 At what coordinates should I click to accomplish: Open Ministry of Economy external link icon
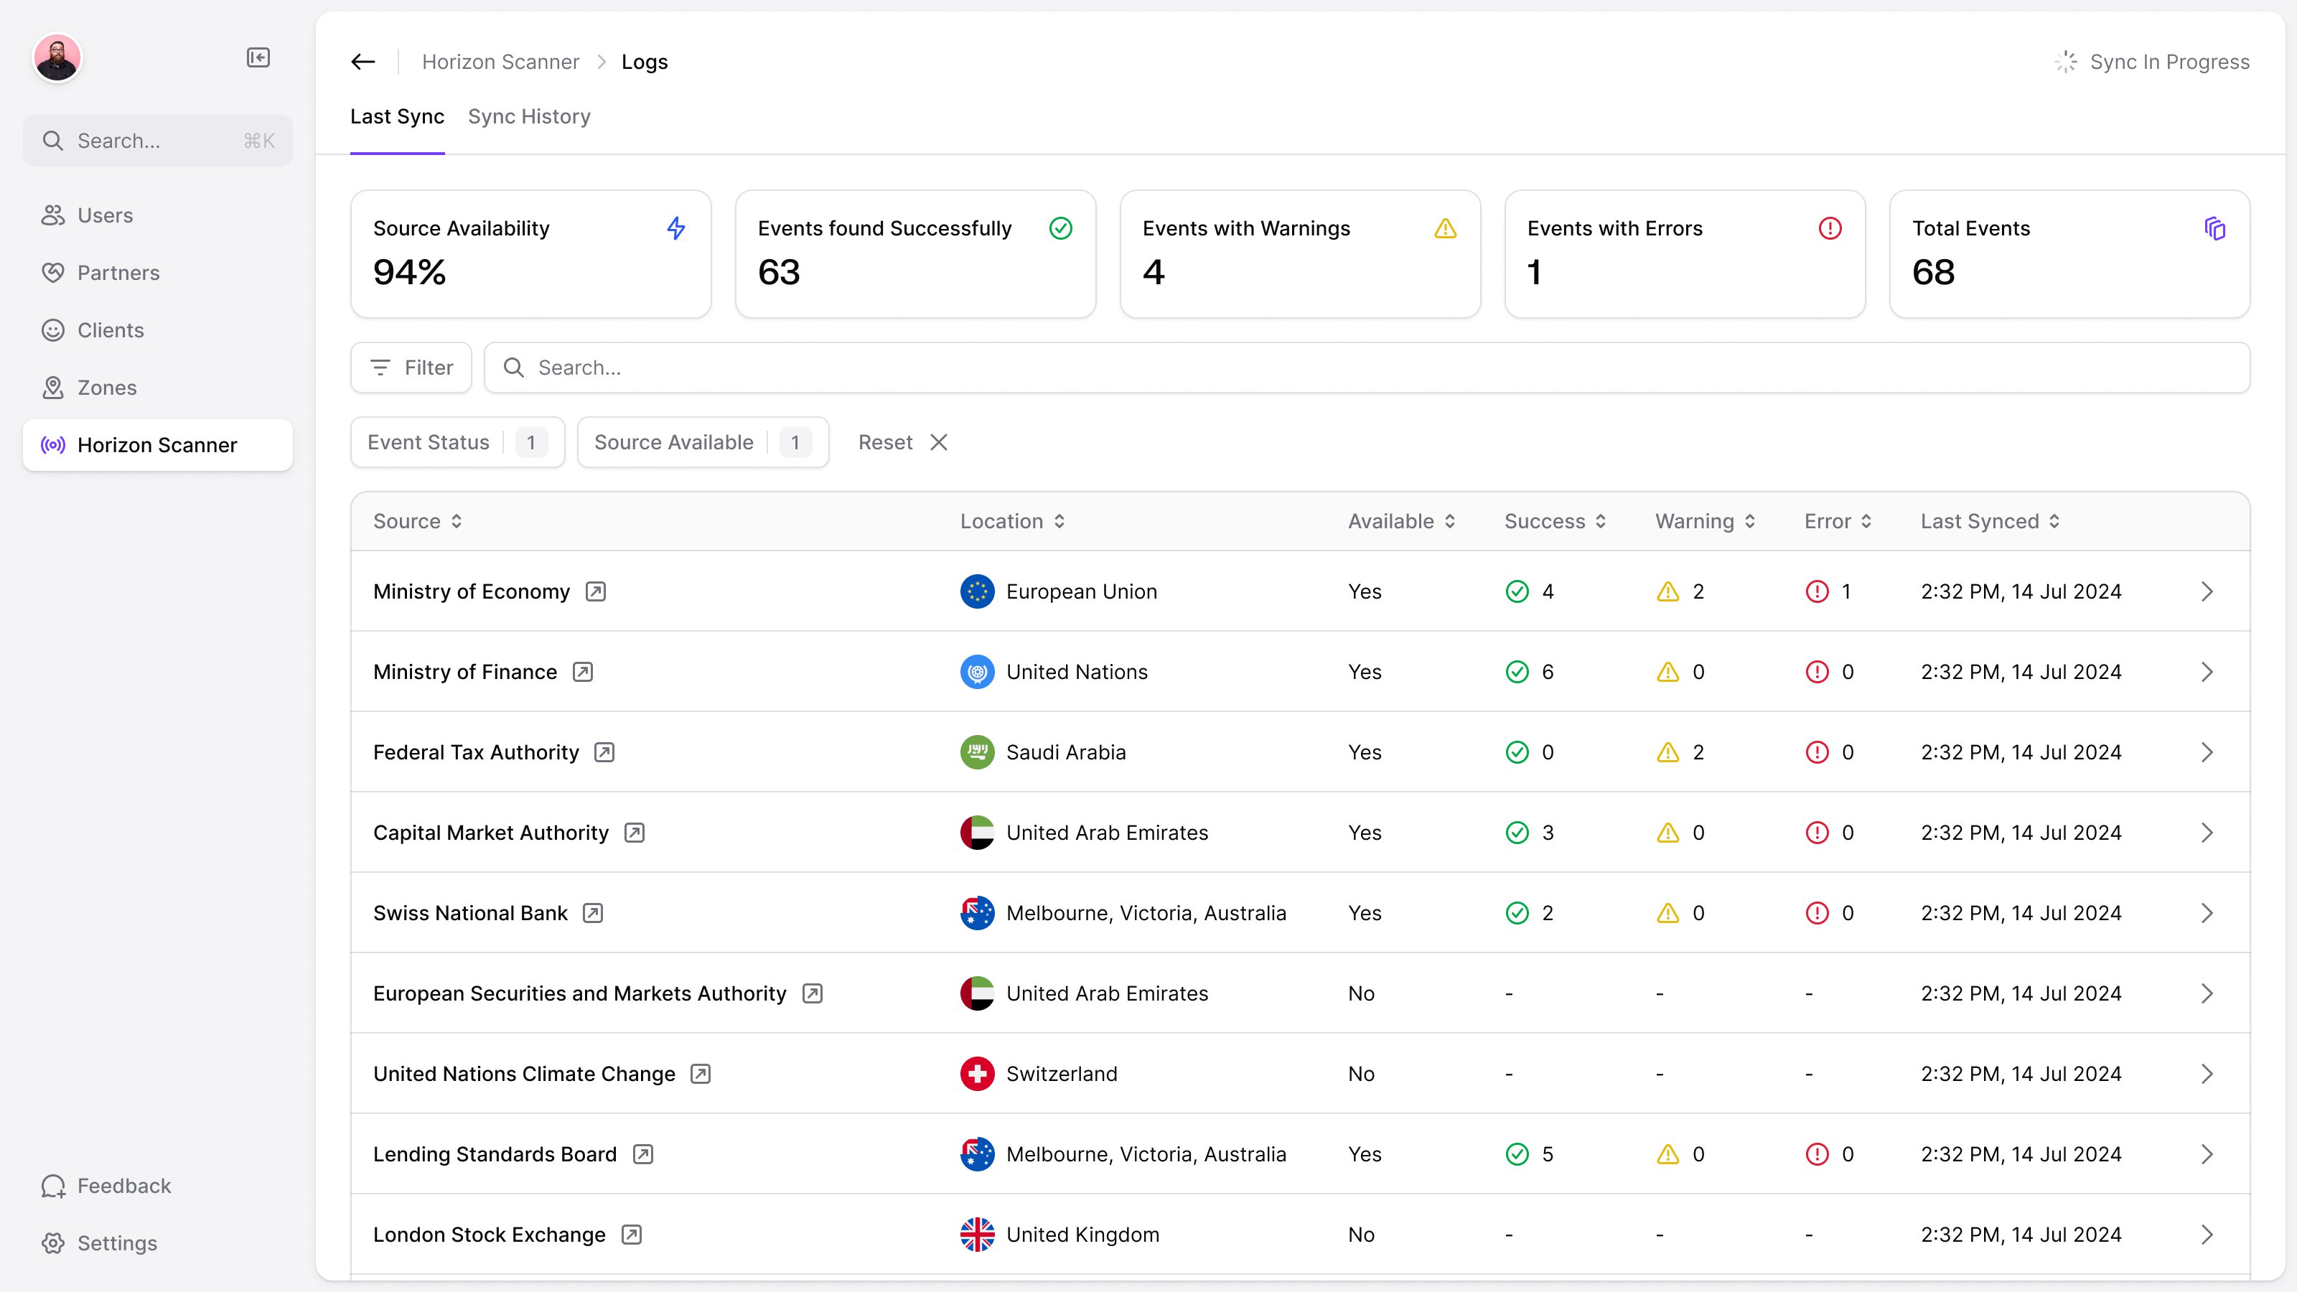point(596,591)
